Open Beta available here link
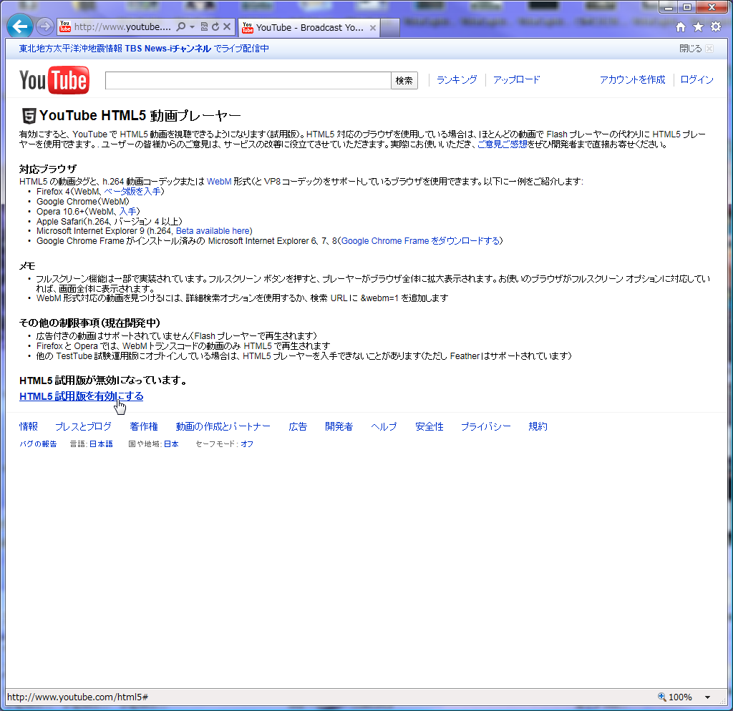Image resolution: width=733 pixels, height=711 pixels. [x=213, y=231]
